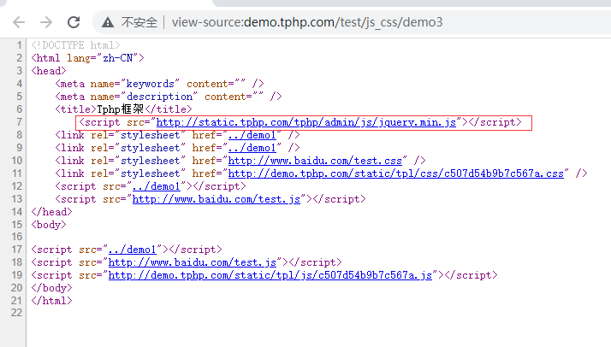This screenshot has width=611, height=347.
Task: Open the baidu.com/test.js link on line 18
Action: click(x=192, y=262)
